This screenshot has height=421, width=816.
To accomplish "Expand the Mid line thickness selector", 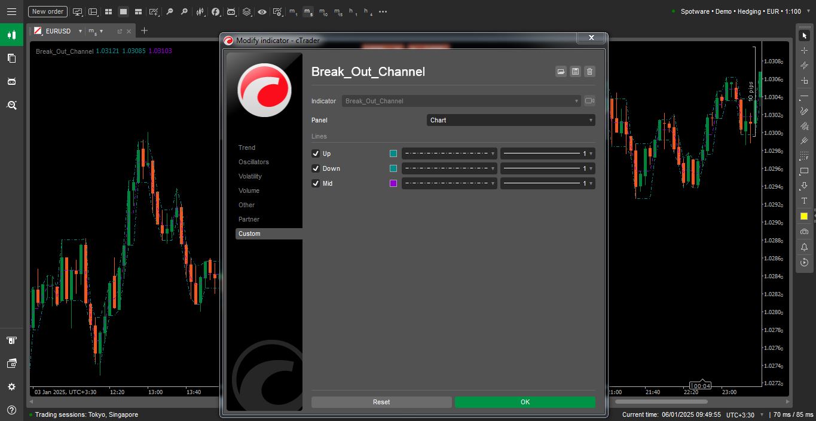I will click(x=547, y=183).
